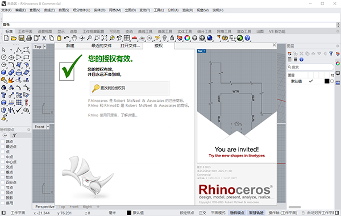This screenshot has width=341, height=216.
Task: Toggle 锁定格点 in the status bar
Action: [x=187, y=213]
